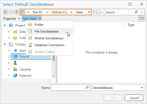Sort by the Type column header
The width and height of the screenshot is (147, 104).
[x=131, y=25]
